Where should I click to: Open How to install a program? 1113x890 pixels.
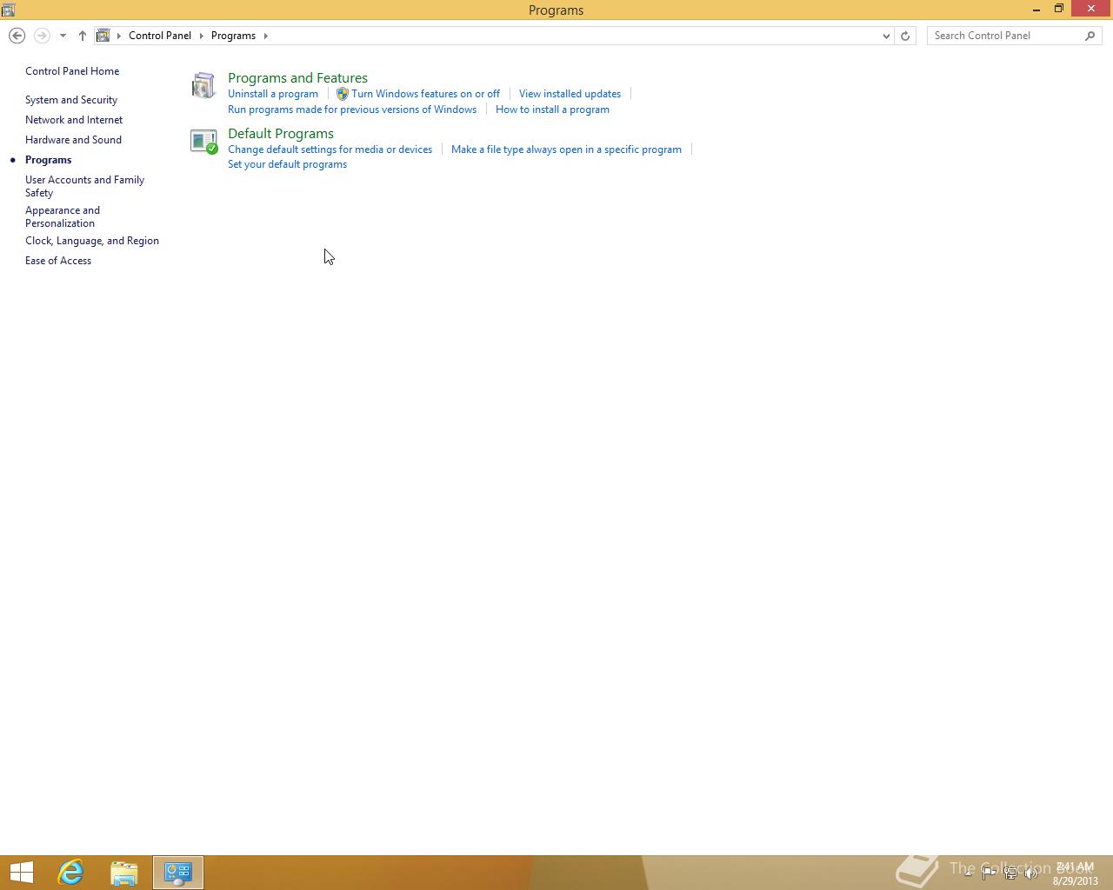(x=552, y=110)
